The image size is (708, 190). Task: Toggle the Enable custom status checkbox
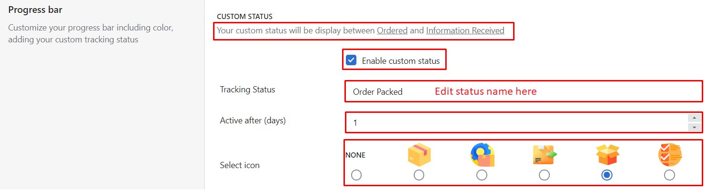click(x=351, y=60)
